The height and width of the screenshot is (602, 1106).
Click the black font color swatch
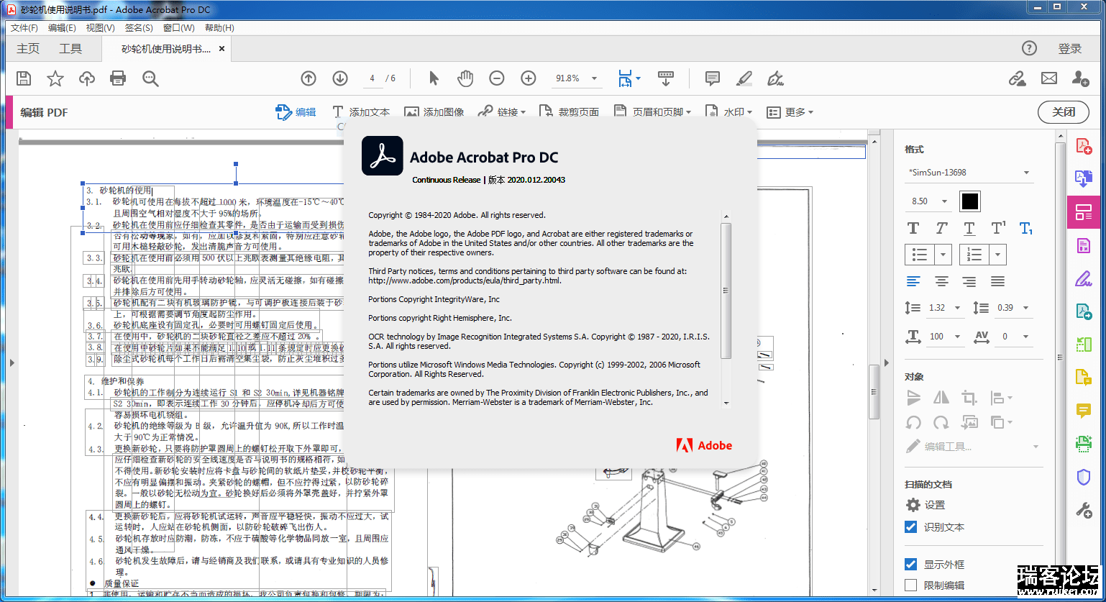coord(970,201)
